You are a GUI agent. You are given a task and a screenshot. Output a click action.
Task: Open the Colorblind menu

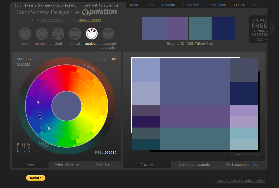tap(191, 5)
